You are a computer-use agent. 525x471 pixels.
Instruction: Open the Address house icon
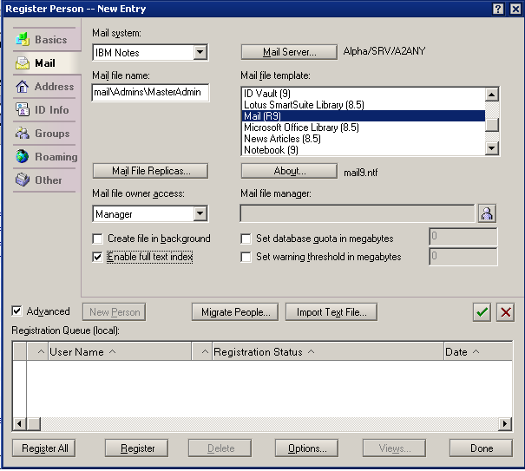click(22, 87)
